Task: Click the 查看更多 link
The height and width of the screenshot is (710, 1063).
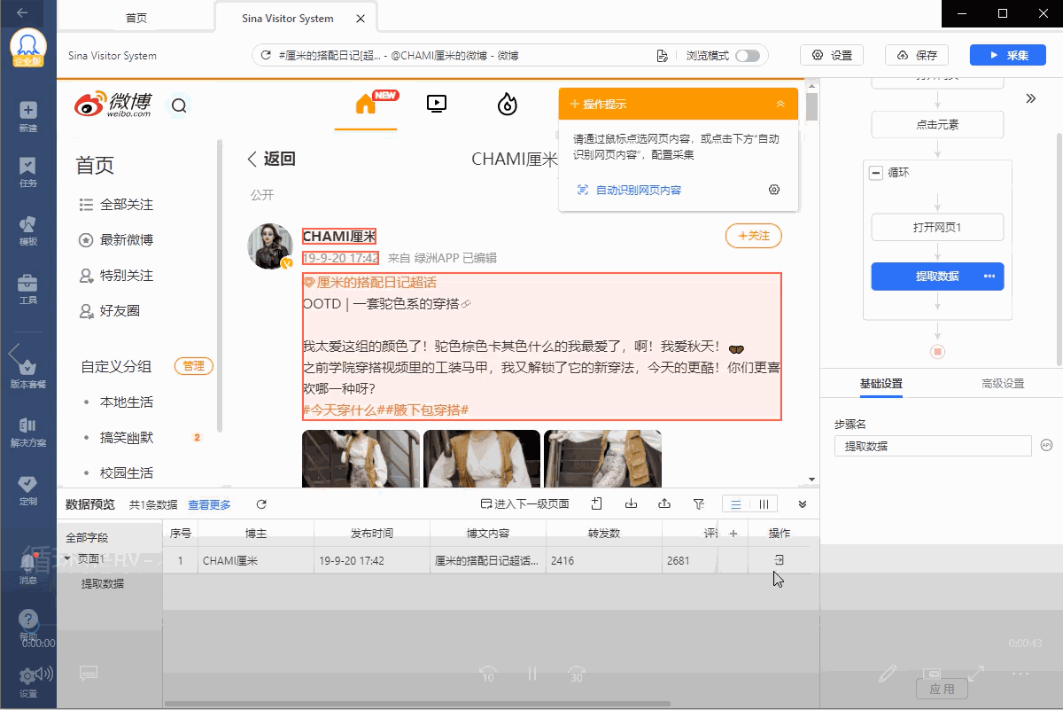Action: [209, 504]
